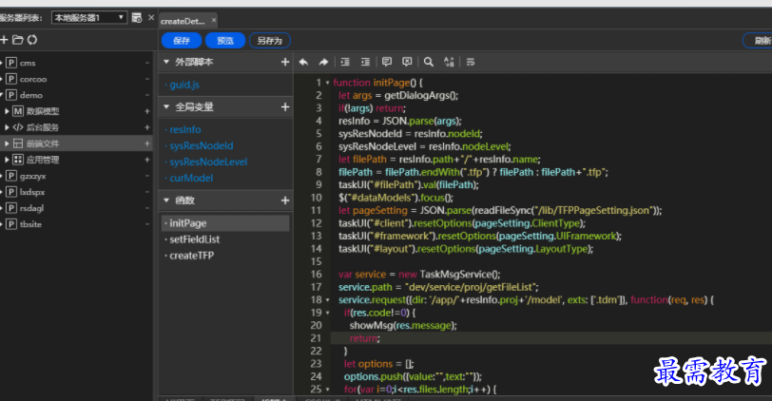The height and width of the screenshot is (401, 772).
Task: Collapse the 全局变量 section
Action: click(x=166, y=106)
